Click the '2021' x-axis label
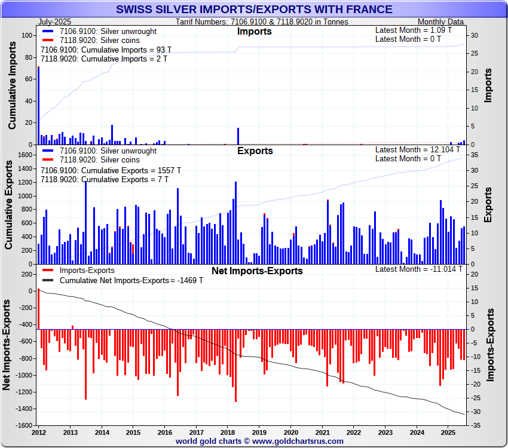This screenshot has width=508, height=448. tap(322, 432)
